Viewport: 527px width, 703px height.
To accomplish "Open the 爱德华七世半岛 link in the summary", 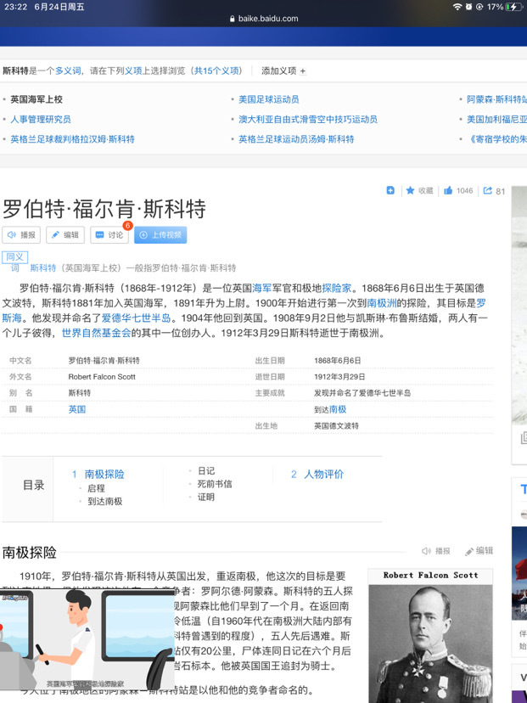I will (x=137, y=318).
